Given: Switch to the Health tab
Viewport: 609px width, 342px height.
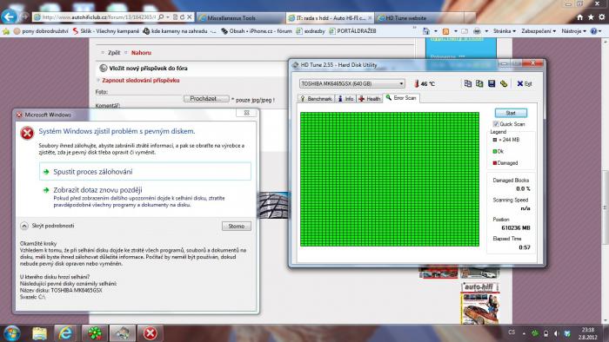Looking at the screenshot, I should click(x=370, y=99).
